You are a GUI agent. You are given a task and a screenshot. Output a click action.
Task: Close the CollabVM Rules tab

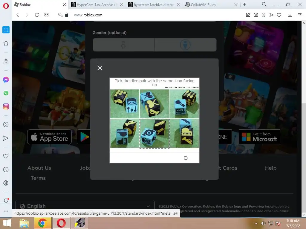(x=236, y=5)
